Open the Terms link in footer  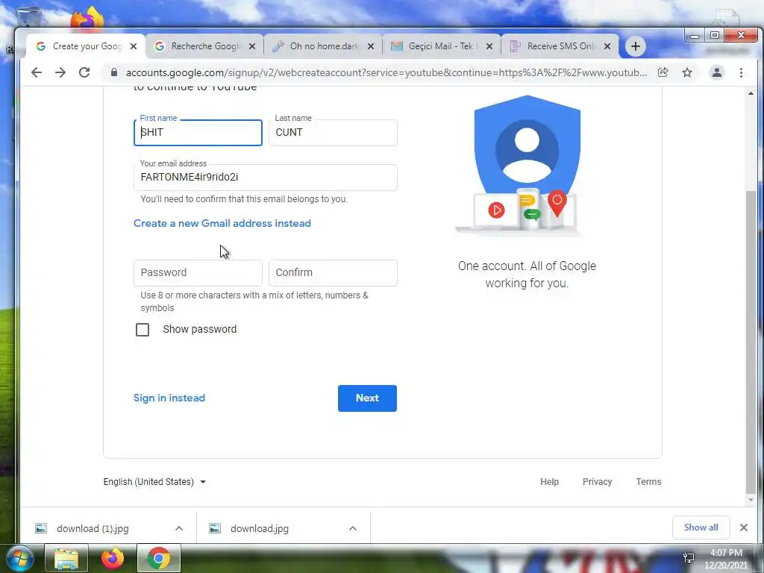click(x=648, y=482)
